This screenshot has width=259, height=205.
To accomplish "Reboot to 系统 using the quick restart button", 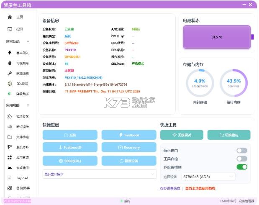I will point(70,135).
